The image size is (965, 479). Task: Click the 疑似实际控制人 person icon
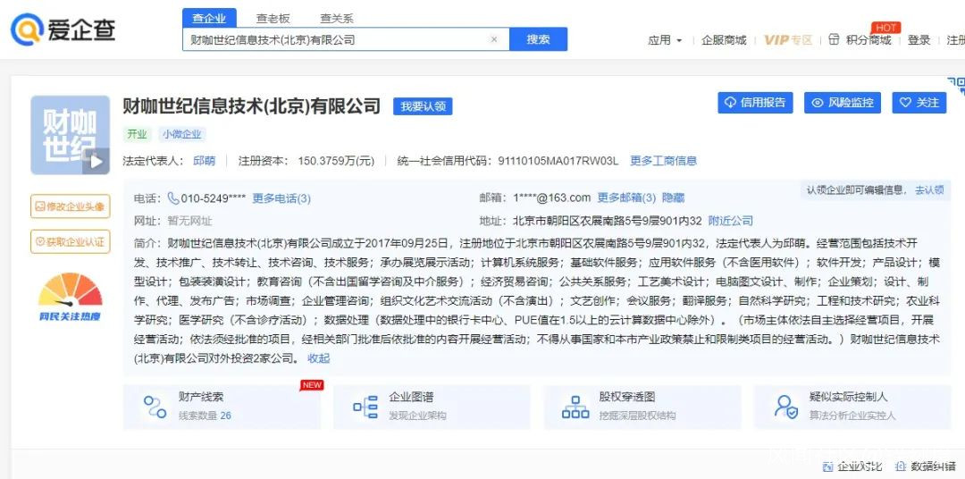(x=786, y=407)
